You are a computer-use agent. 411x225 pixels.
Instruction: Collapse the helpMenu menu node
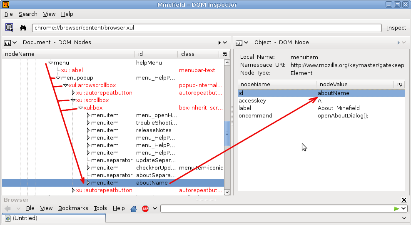(51, 63)
